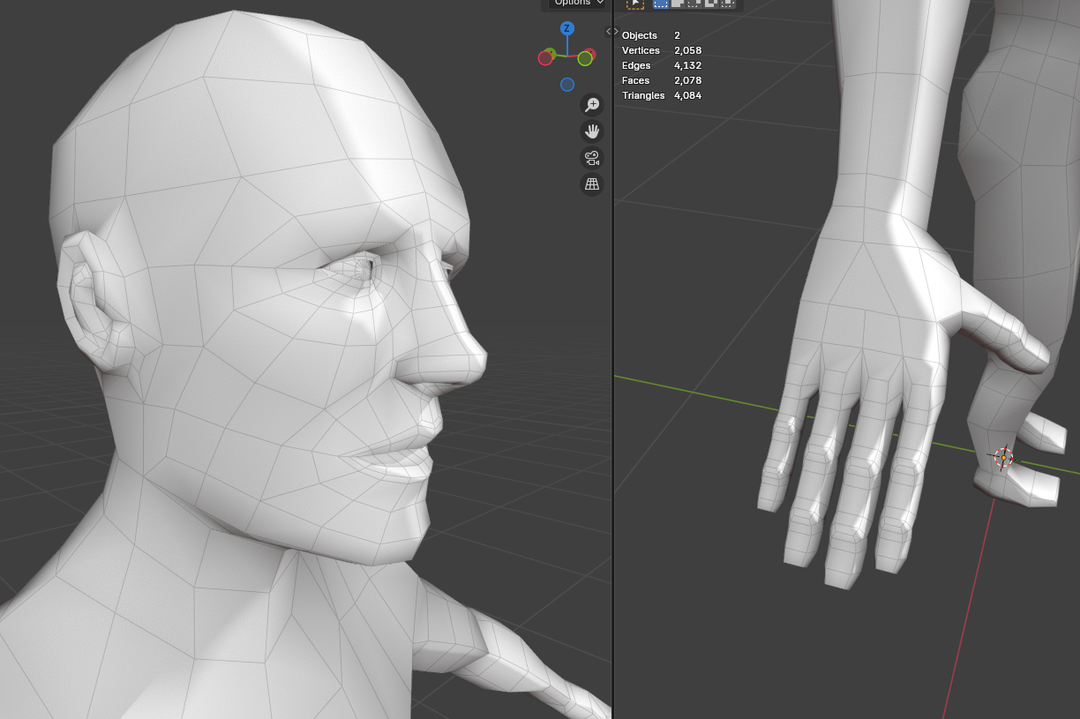This screenshot has height=719, width=1080.
Task: Click the Triangles 4,084 statistic
Action: pos(662,95)
